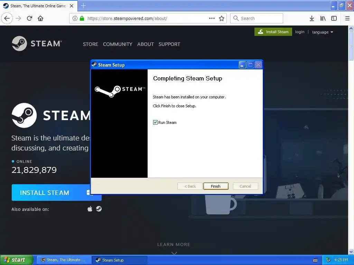This screenshot has width=354, height=265.
Task: Show site information icon in address bar
Action: pyautogui.click(x=75, y=18)
